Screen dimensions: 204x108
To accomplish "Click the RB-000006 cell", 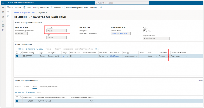I will pyautogui.click(x=31, y=56).
